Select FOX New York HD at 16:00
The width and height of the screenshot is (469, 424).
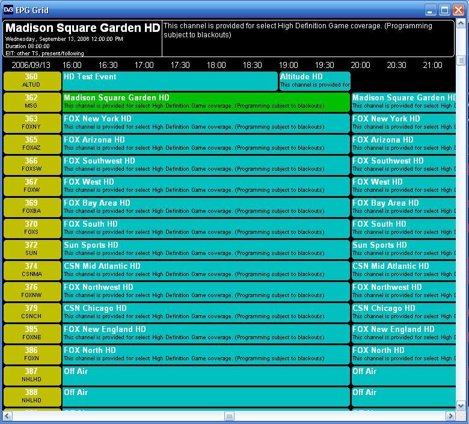coord(206,123)
